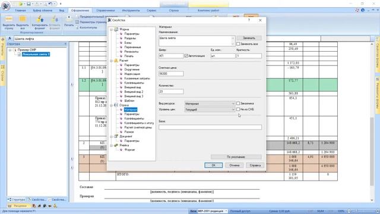Click the blue info help icon at top right
The height and width of the screenshot is (214, 380).
point(363,10)
